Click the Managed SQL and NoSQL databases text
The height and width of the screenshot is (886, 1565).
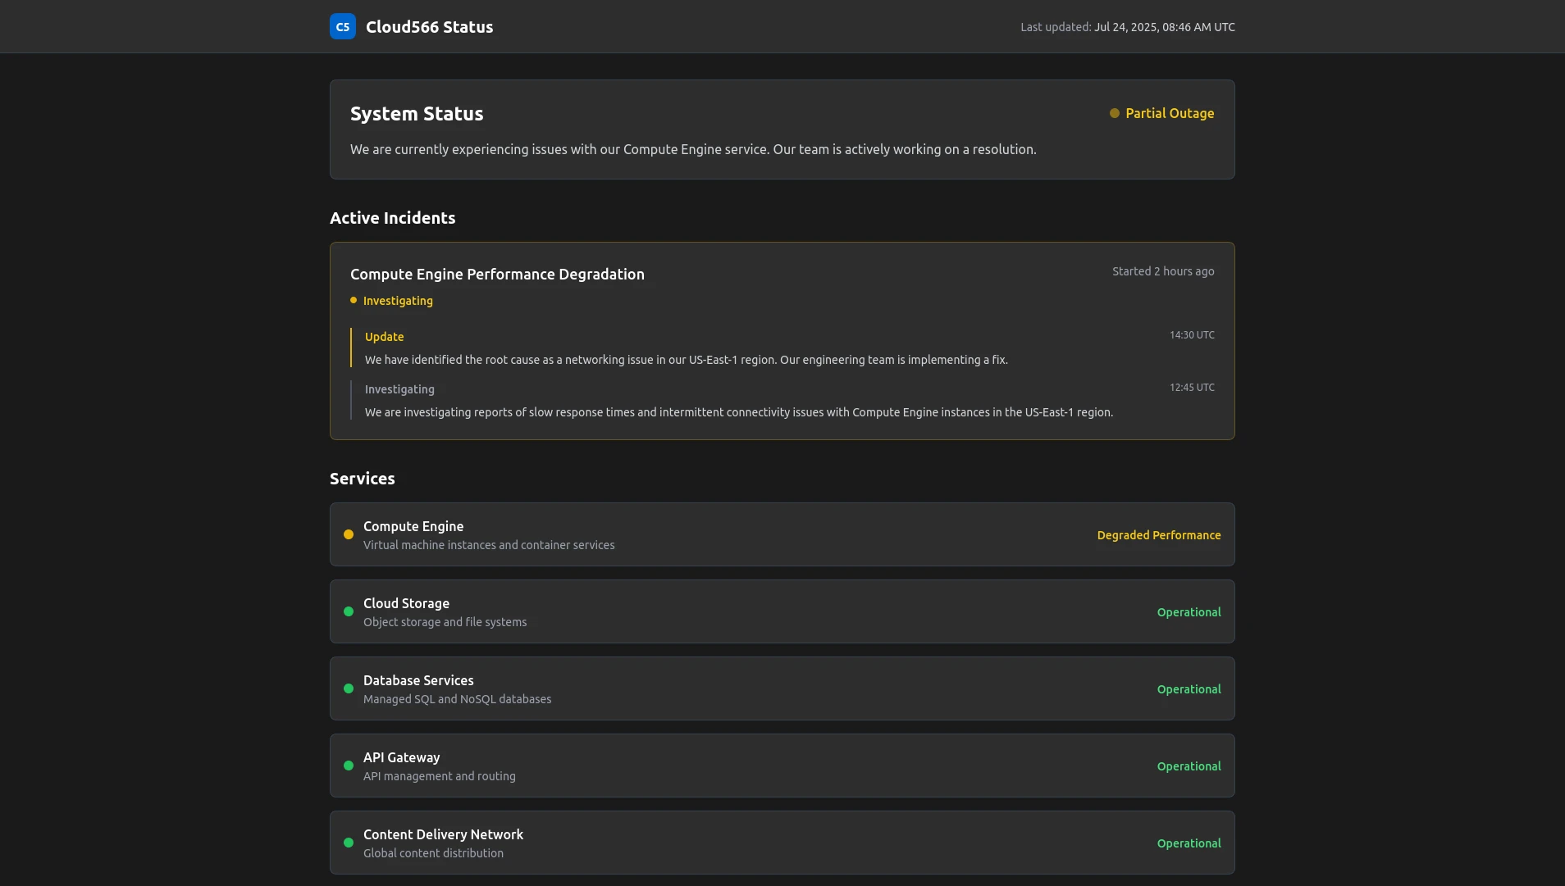click(457, 699)
